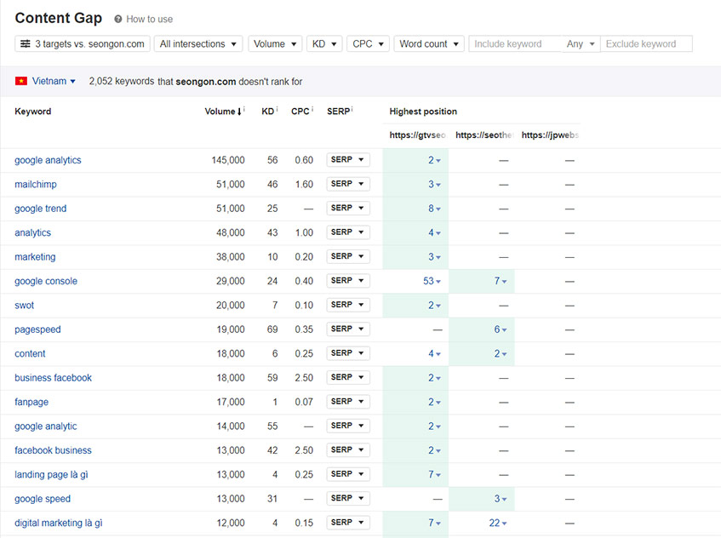The width and height of the screenshot is (721, 538).
Task: Click position 53 for google console
Action: coord(432,281)
